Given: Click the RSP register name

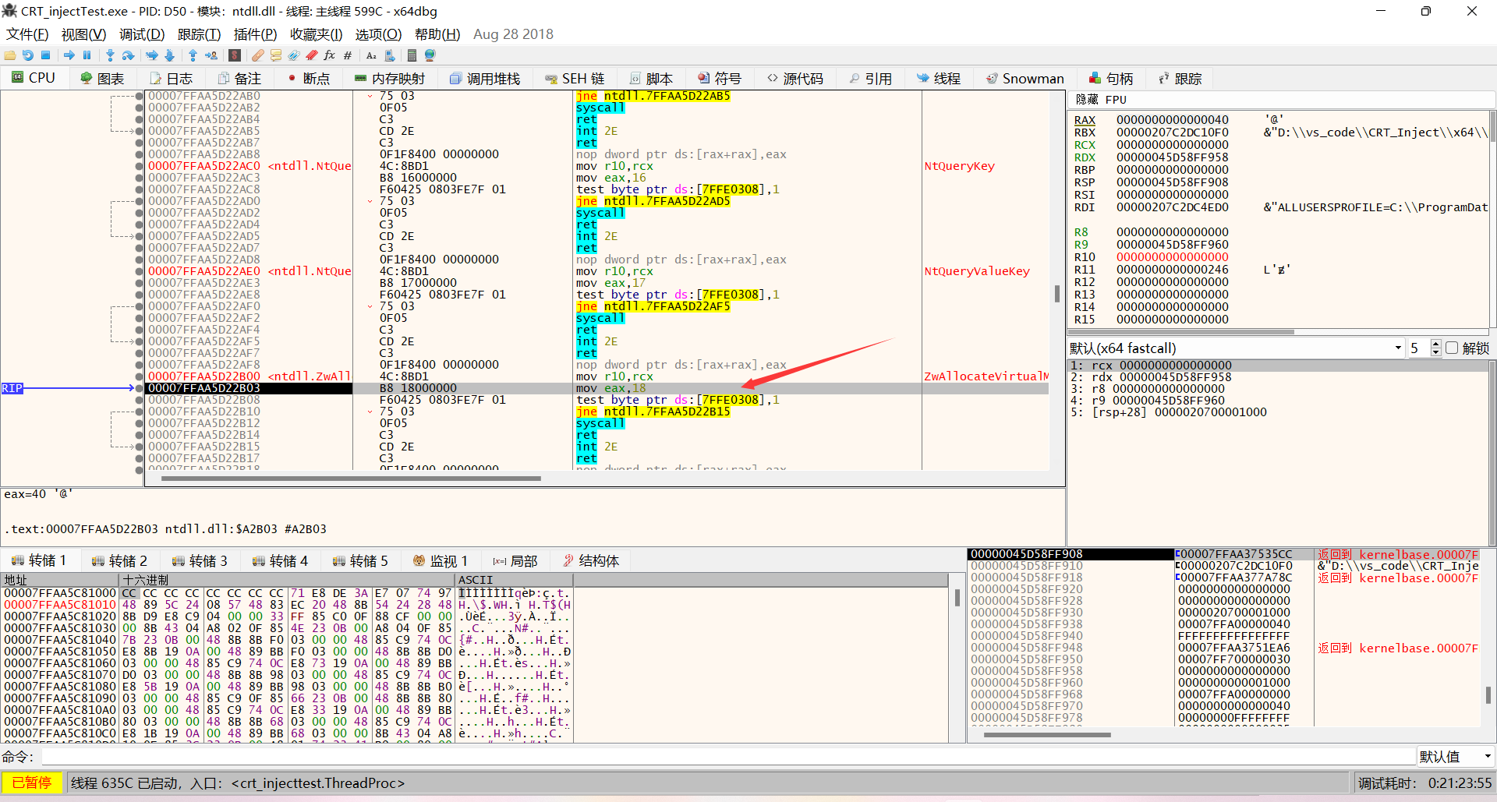Looking at the screenshot, I should (x=1085, y=182).
